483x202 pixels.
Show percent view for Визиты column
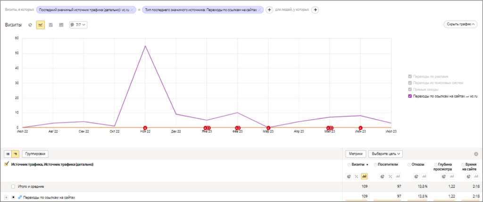pyautogui.click(x=357, y=176)
